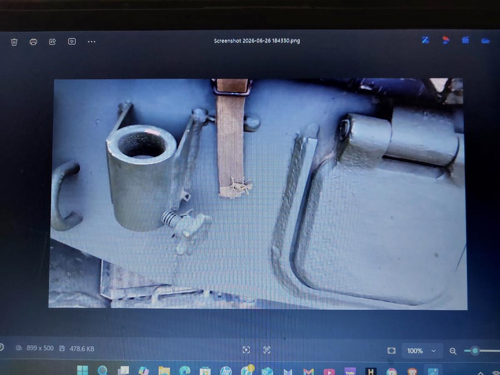Open the Tubi app on the taskbar
Viewport: 500px width, 375px height.
[x=350, y=371]
